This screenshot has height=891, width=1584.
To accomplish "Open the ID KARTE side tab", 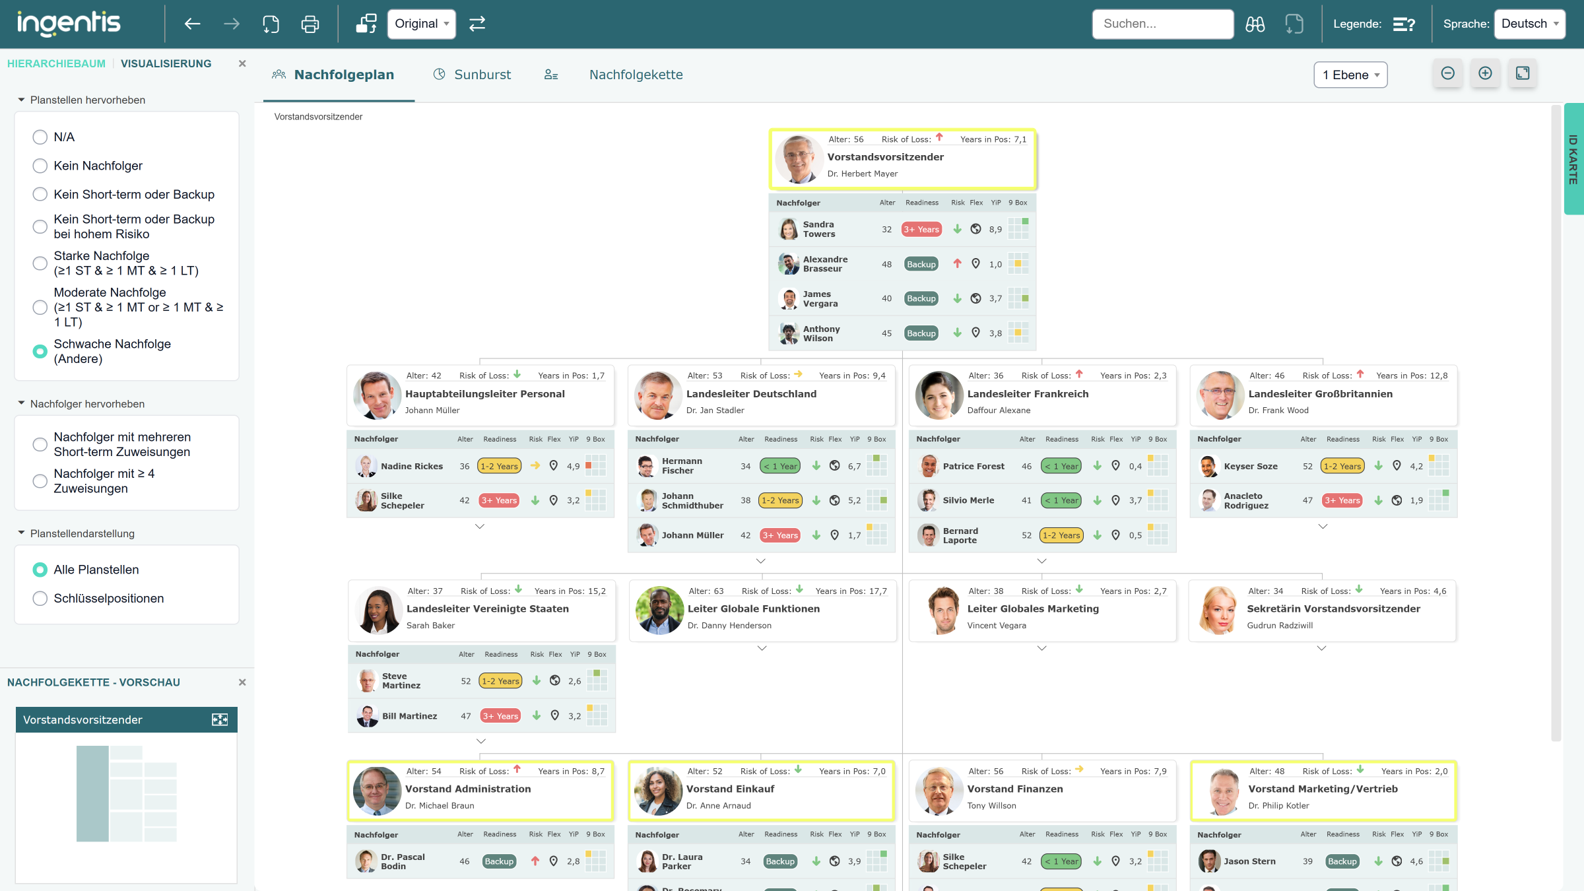I will pos(1573,158).
